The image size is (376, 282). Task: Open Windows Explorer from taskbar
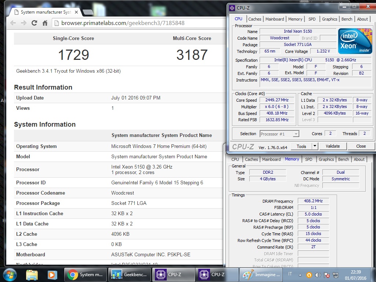coord(32,275)
